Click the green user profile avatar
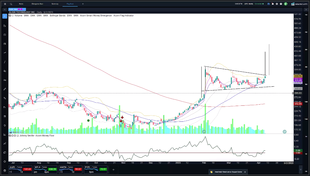The width and height of the screenshot is (310, 176). pos(286,4)
